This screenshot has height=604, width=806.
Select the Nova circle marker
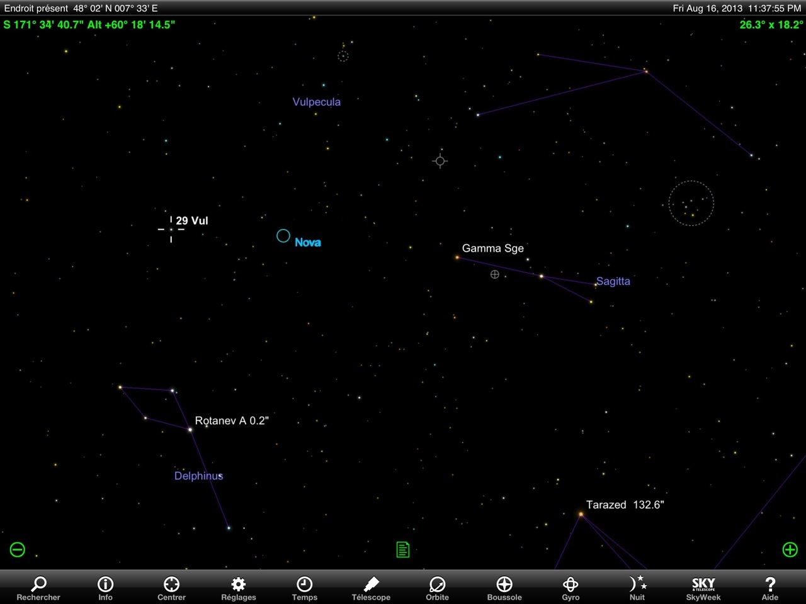(x=283, y=236)
